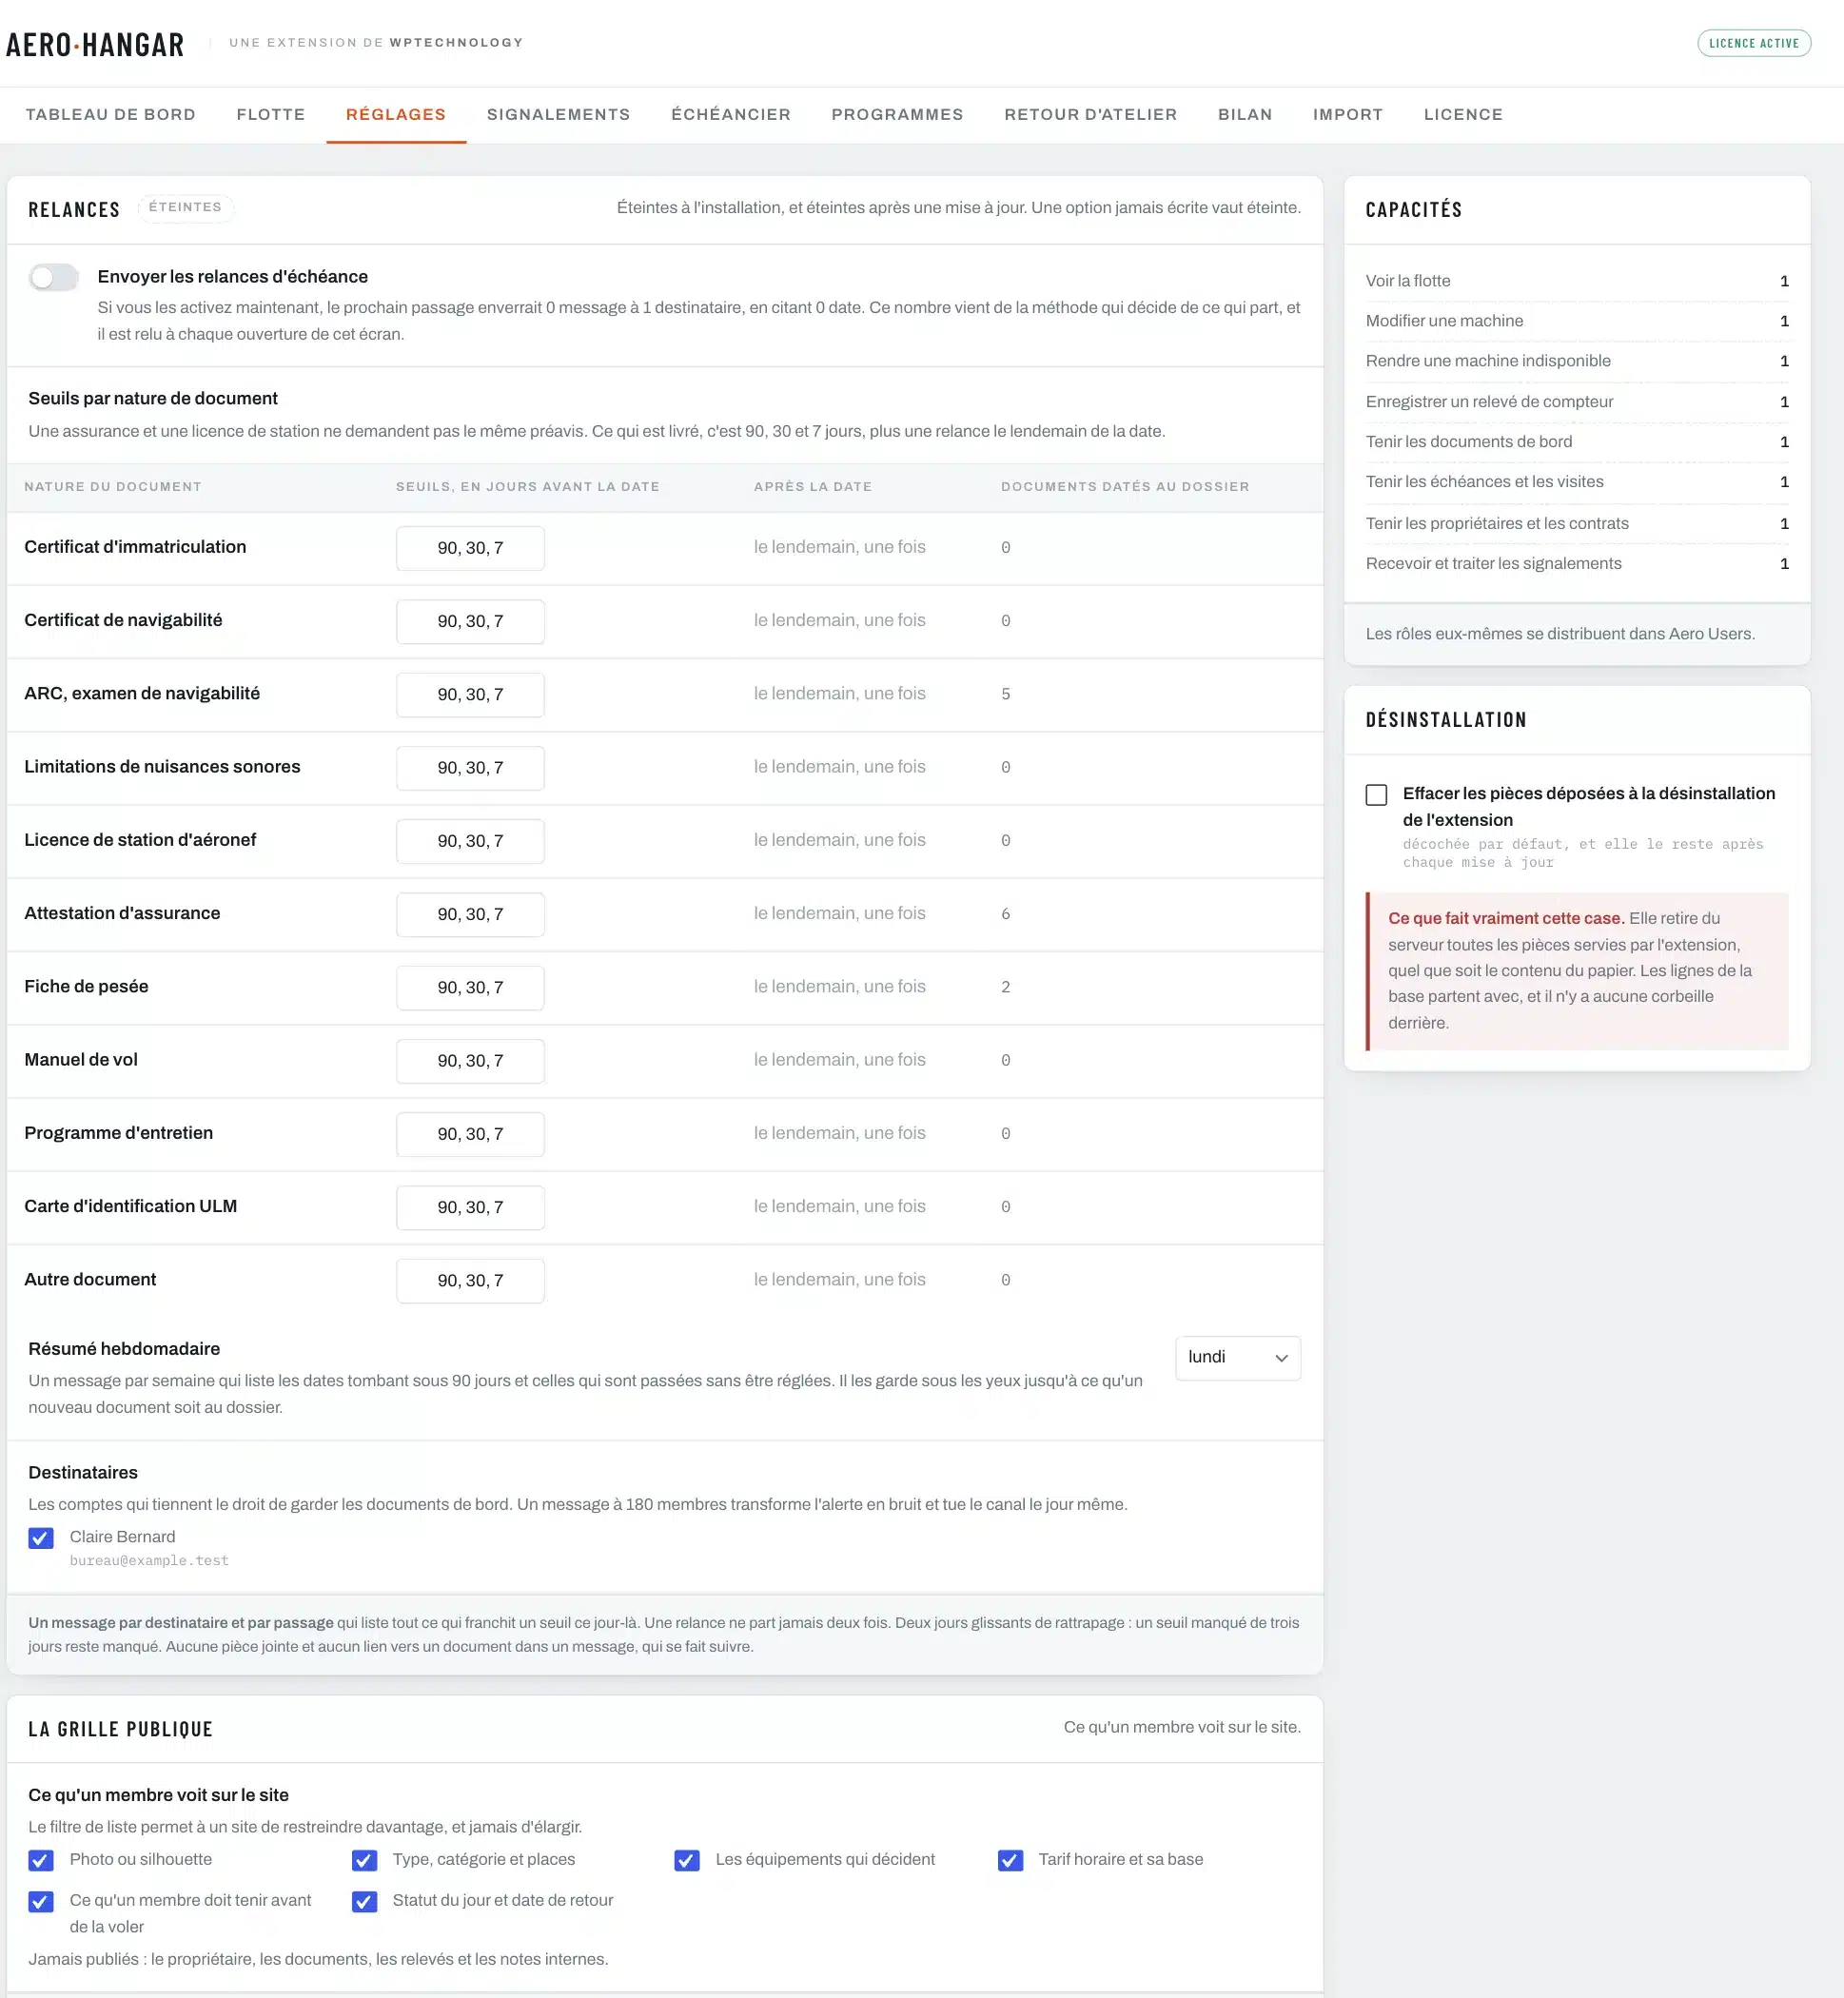1844x1998 pixels.
Task: Select Voir la flotte capacity row
Action: (x=1577, y=282)
